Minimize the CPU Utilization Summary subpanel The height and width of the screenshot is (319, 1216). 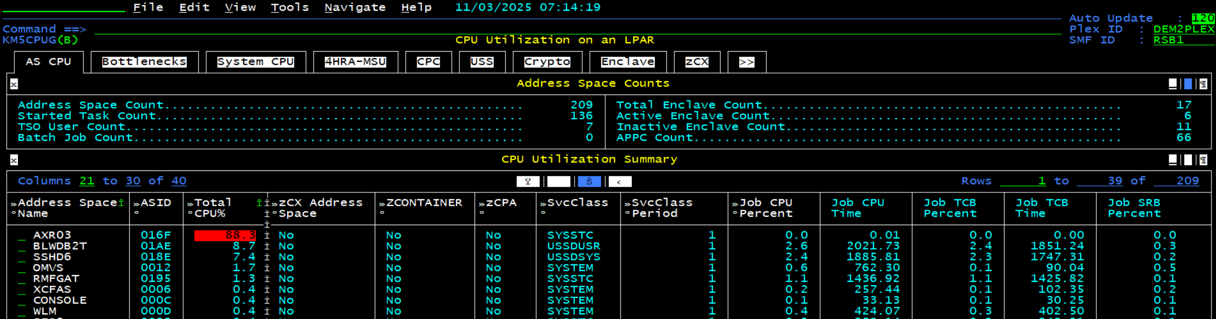(x=1173, y=160)
